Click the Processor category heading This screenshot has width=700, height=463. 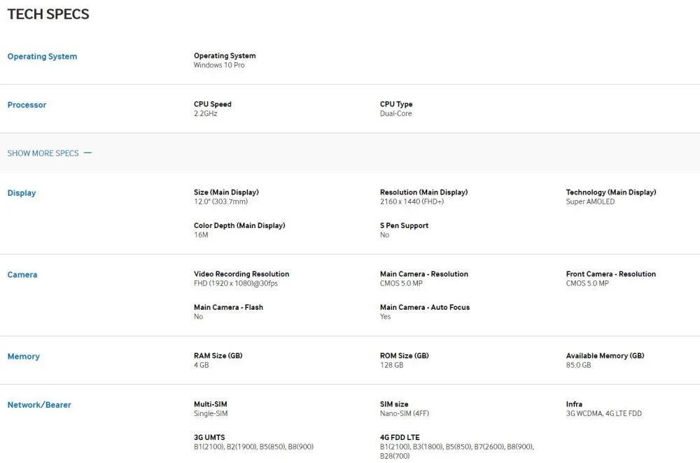[27, 105]
